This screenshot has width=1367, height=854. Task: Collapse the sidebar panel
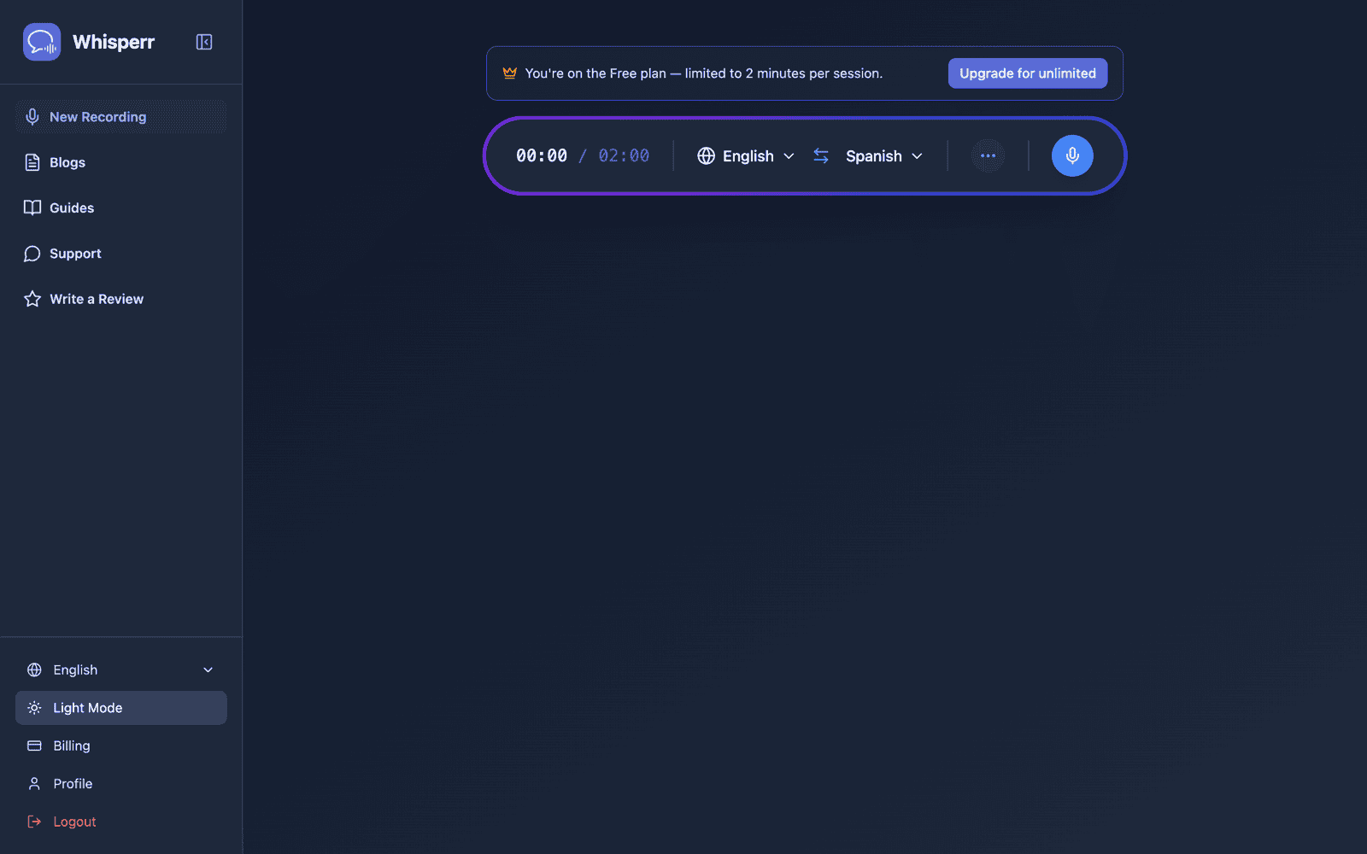[x=204, y=42]
